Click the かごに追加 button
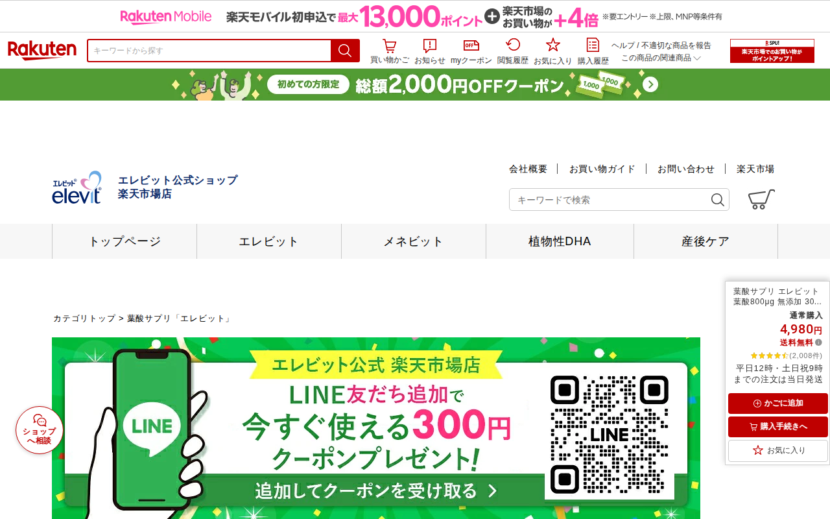 [778, 404]
